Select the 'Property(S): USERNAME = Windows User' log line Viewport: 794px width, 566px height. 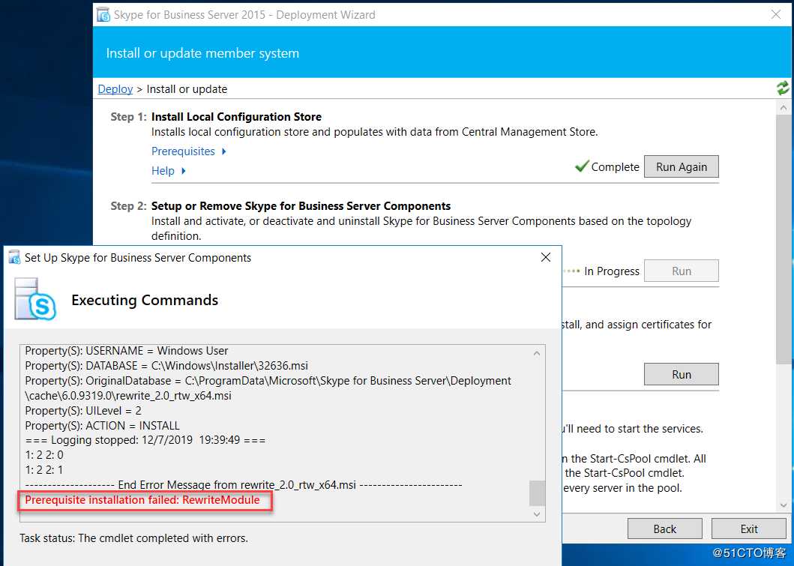pos(127,351)
